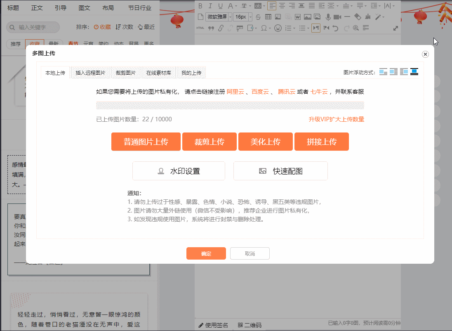Open HTML source view
This screenshot has height=331, width=452.
200,28
